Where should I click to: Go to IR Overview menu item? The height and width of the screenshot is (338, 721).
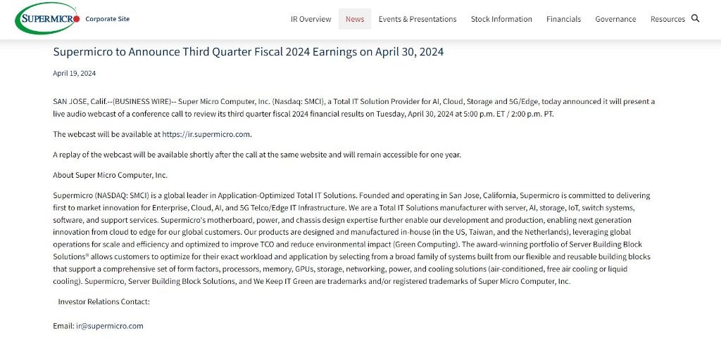(311, 19)
